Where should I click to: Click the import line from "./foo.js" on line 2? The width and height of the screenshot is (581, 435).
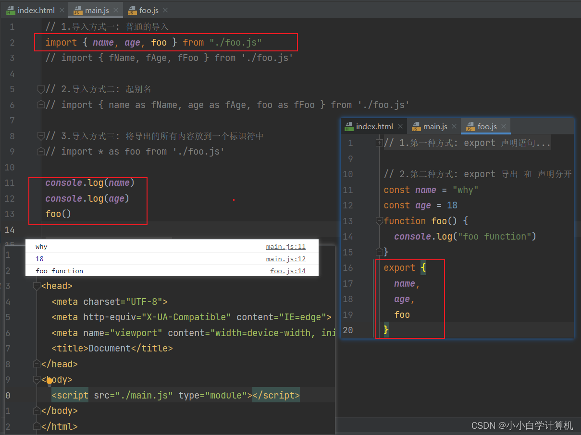(153, 42)
